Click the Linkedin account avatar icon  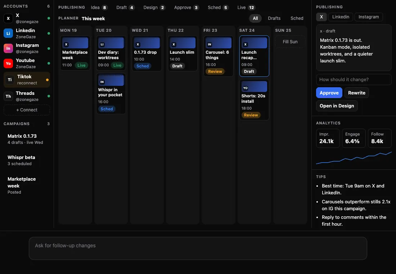tap(8, 34)
